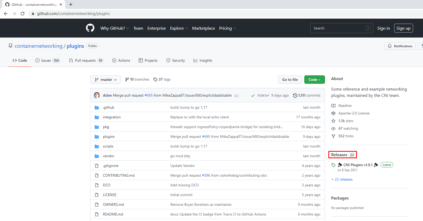The height and width of the screenshot is (221, 423).
Task: Click the GitHub search input field
Action: tap(338, 28)
